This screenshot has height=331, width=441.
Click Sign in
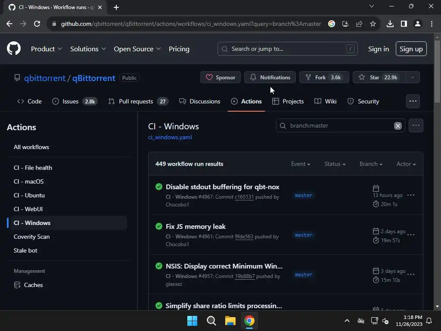click(379, 49)
